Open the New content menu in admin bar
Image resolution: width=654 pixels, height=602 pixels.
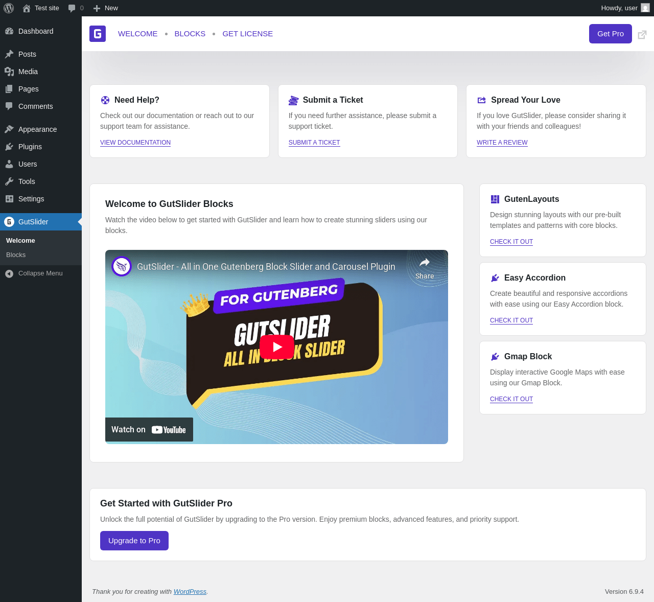click(x=105, y=8)
